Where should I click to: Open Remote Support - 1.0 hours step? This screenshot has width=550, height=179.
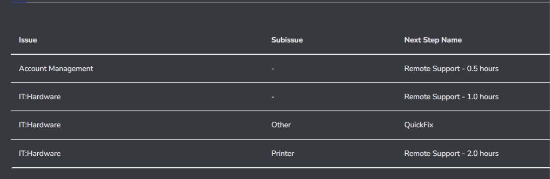pos(451,97)
